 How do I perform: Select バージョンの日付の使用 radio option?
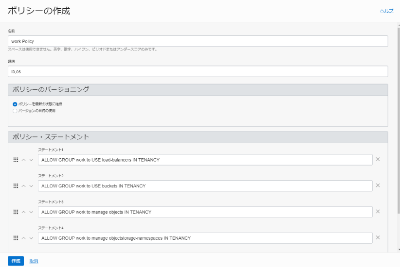click(15, 111)
